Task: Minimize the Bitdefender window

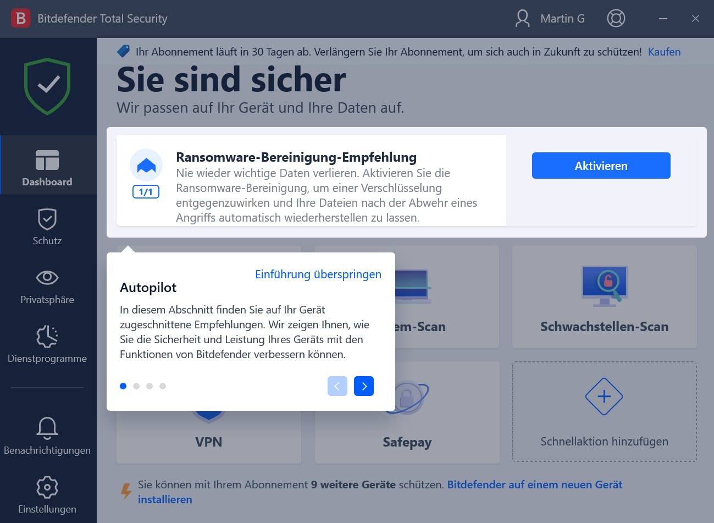Action: click(x=663, y=19)
